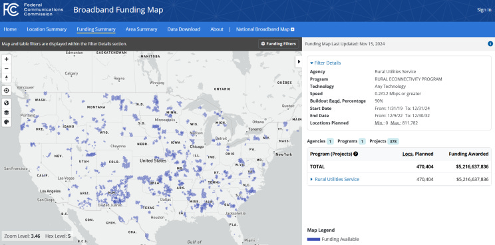
Task: Click the blue info icon
Action: pyautogui.click(x=490, y=44)
